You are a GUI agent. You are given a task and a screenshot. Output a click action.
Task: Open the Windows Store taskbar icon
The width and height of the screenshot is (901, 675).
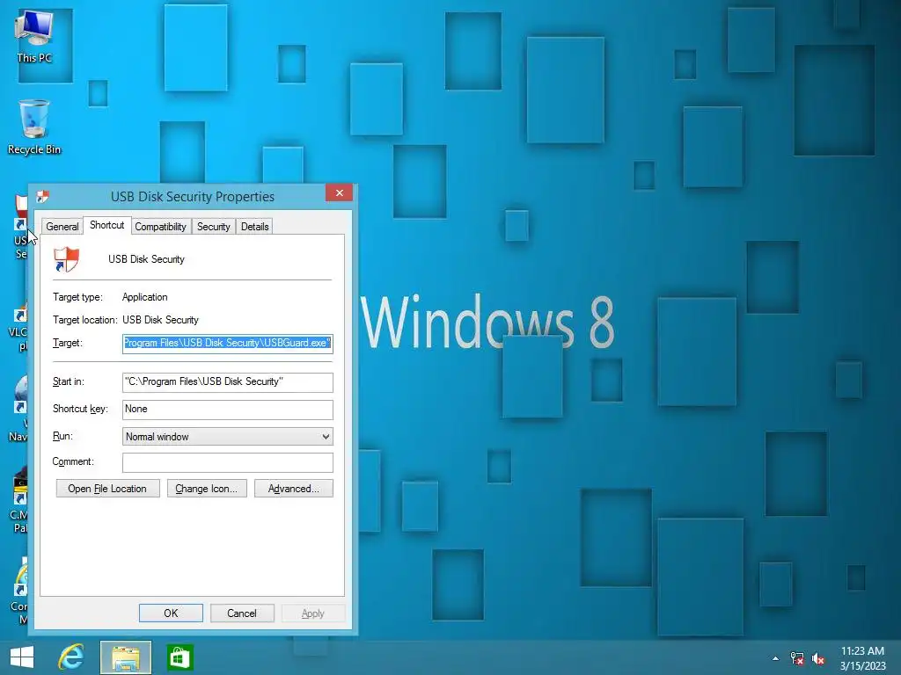pos(179,657)
